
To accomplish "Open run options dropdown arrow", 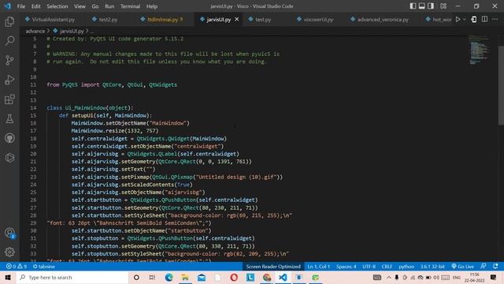I will (464, 19).
